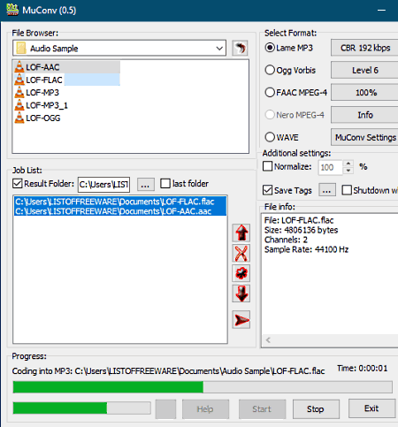Viewport: 398px width, 427px height.
Task: Open MuConv Settings
Action: (x=365, y=137)
